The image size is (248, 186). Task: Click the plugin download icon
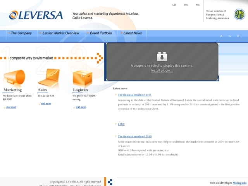(162, 57)
